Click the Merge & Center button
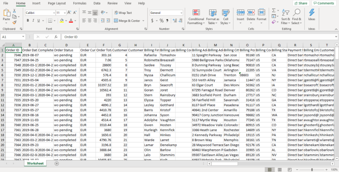Image resolution: width=339 pixels, height=172 pixels. point(127,21)
